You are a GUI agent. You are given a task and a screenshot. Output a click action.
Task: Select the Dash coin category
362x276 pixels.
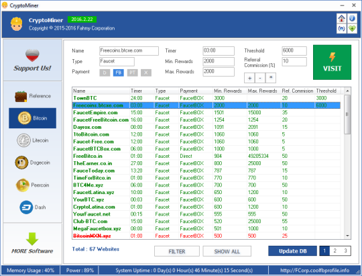(x=33, y=208)
